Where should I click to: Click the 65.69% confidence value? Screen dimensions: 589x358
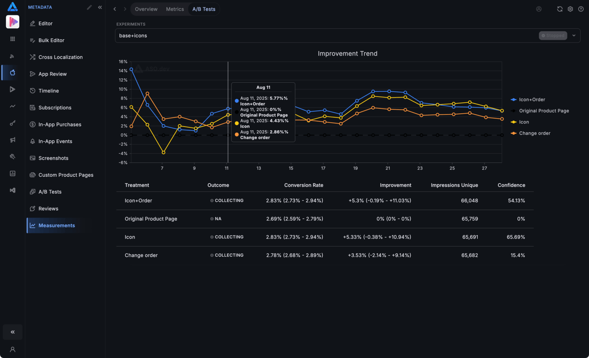516,237
